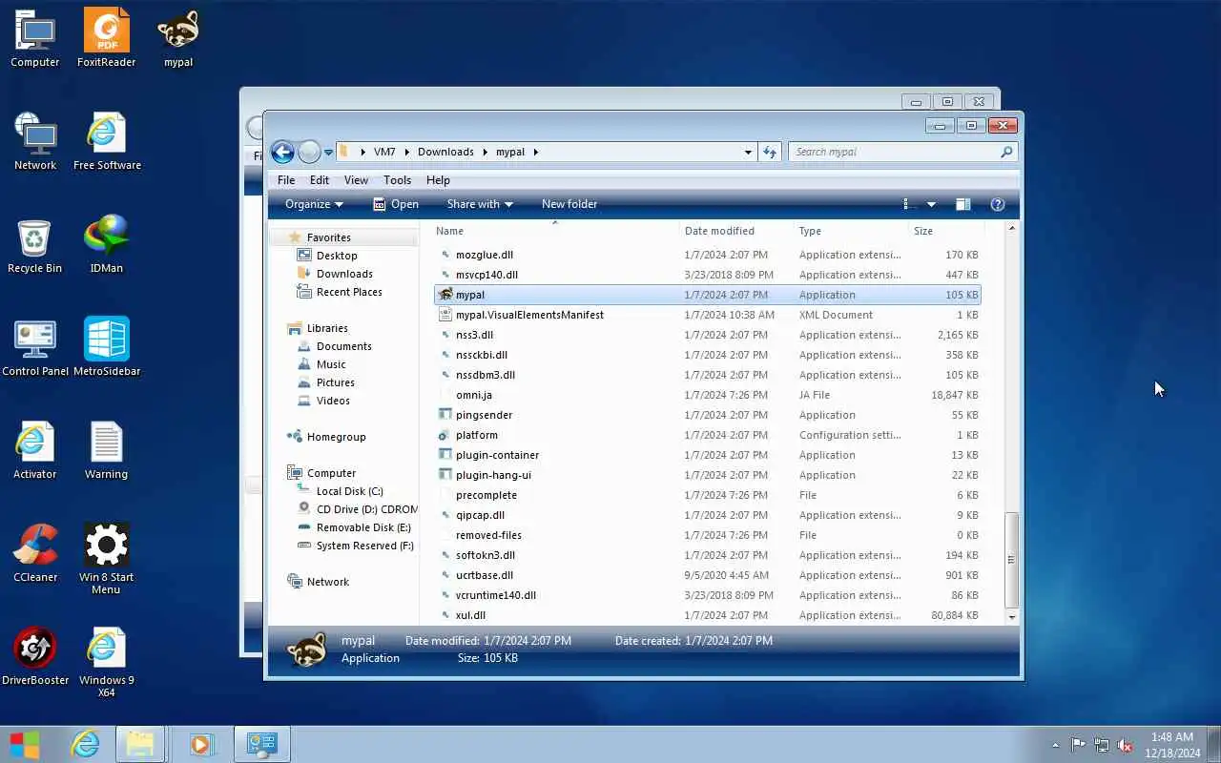Select the Control Panel desktop icon
The width and height of the screenshot is (1221, 763).
35,348
